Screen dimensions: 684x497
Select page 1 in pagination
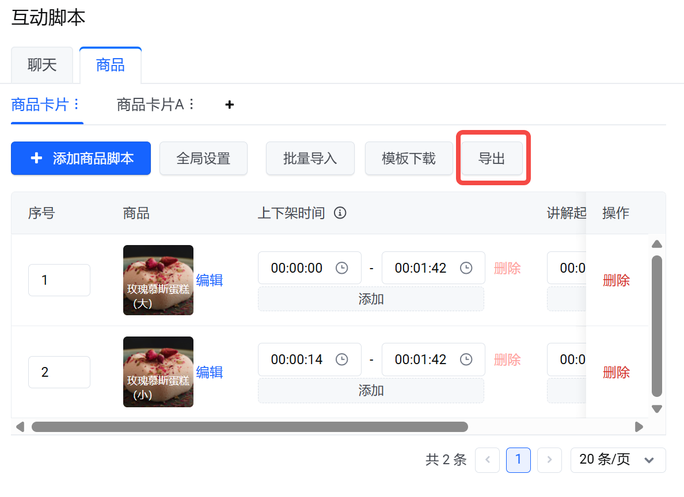518,460
